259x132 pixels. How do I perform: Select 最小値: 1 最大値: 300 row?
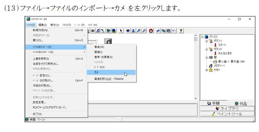coord(231,61)
